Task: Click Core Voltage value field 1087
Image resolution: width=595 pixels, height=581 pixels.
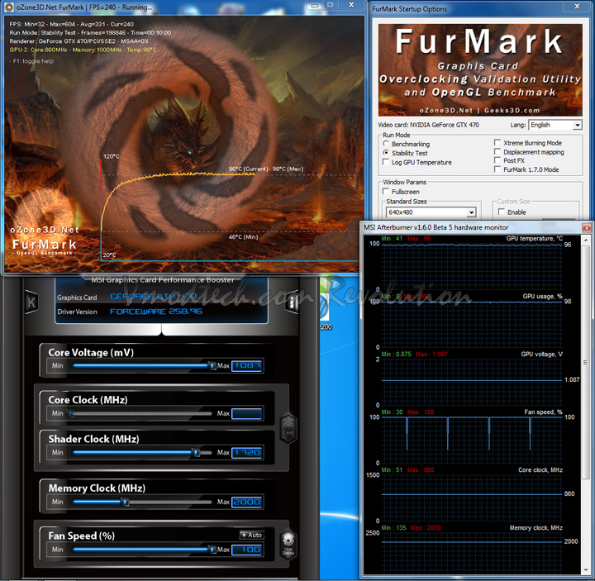Action: point(246,366)
